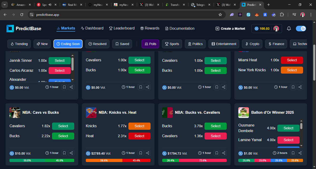Filter markets by Trending
The image size is (316, 169).
[x=19, y=44]
